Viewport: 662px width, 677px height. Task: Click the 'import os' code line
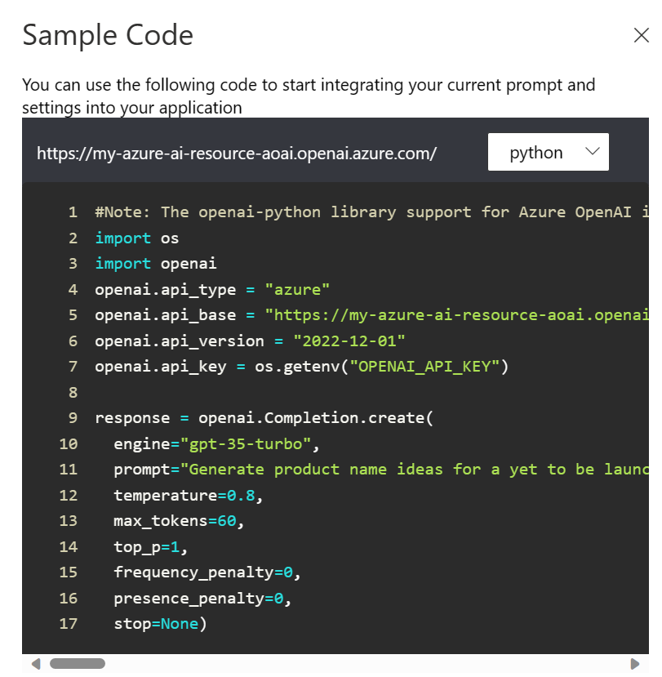pos(137,238)
